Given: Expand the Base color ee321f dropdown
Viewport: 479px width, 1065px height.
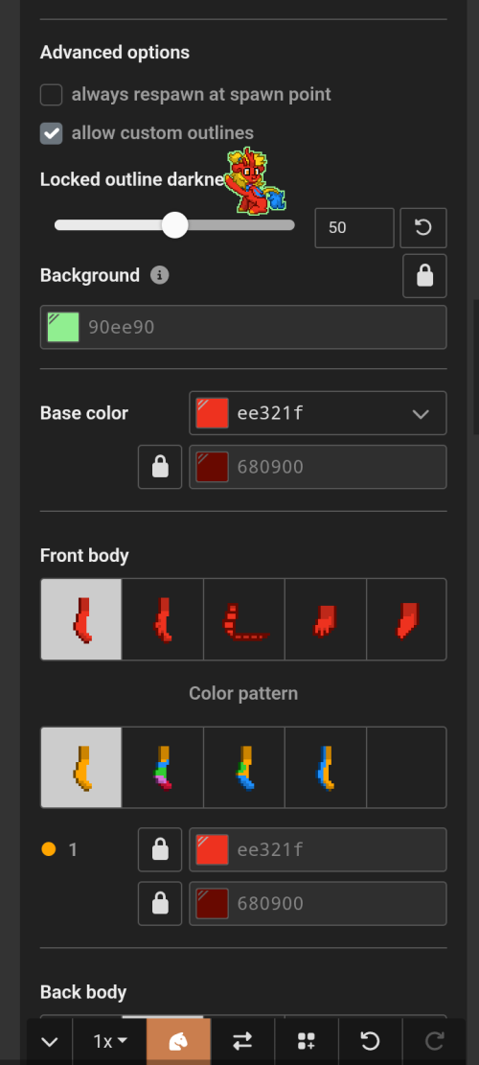Looking at the screenshot, I should coord(317,413).
